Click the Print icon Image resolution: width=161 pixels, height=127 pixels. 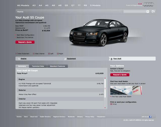[111, 104]
